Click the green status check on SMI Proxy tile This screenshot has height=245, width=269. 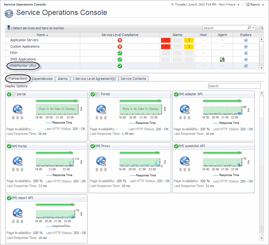(x=93, y=146)
